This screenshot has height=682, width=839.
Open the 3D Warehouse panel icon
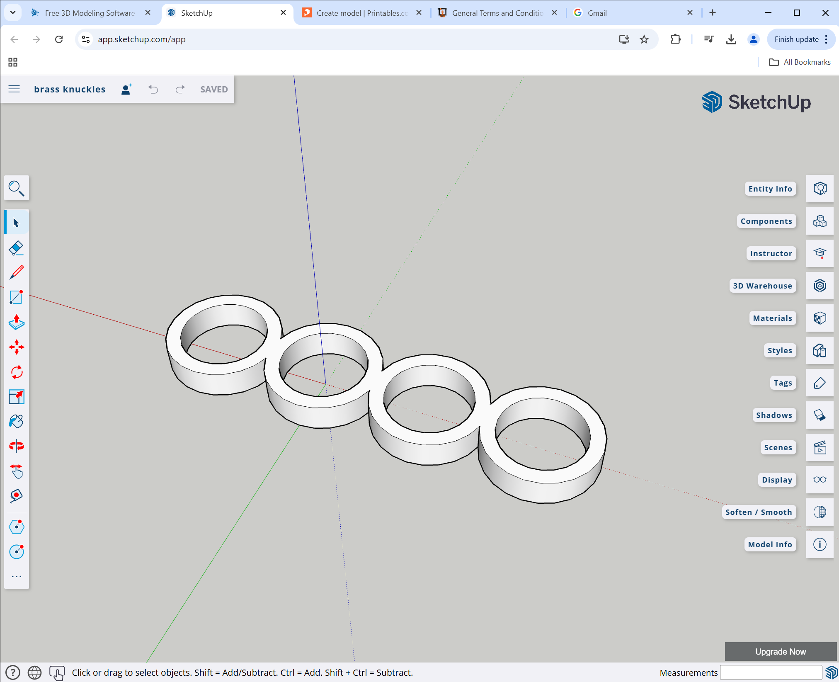[x=820, y=286]
